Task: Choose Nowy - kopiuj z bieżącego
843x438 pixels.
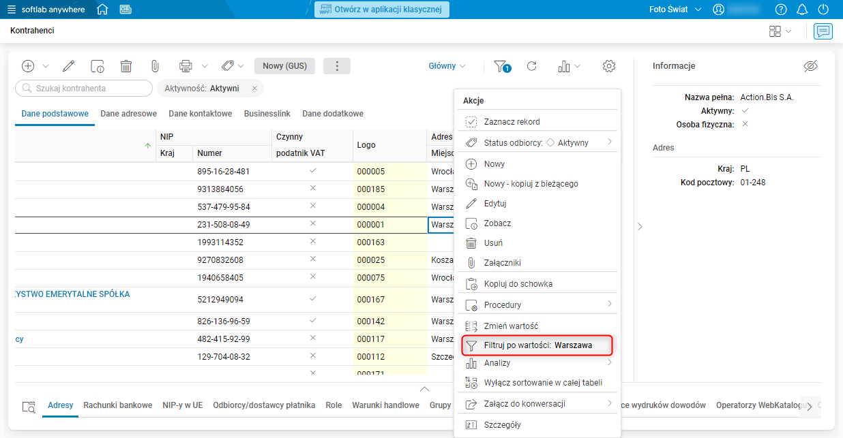Action: click(537, 184)
